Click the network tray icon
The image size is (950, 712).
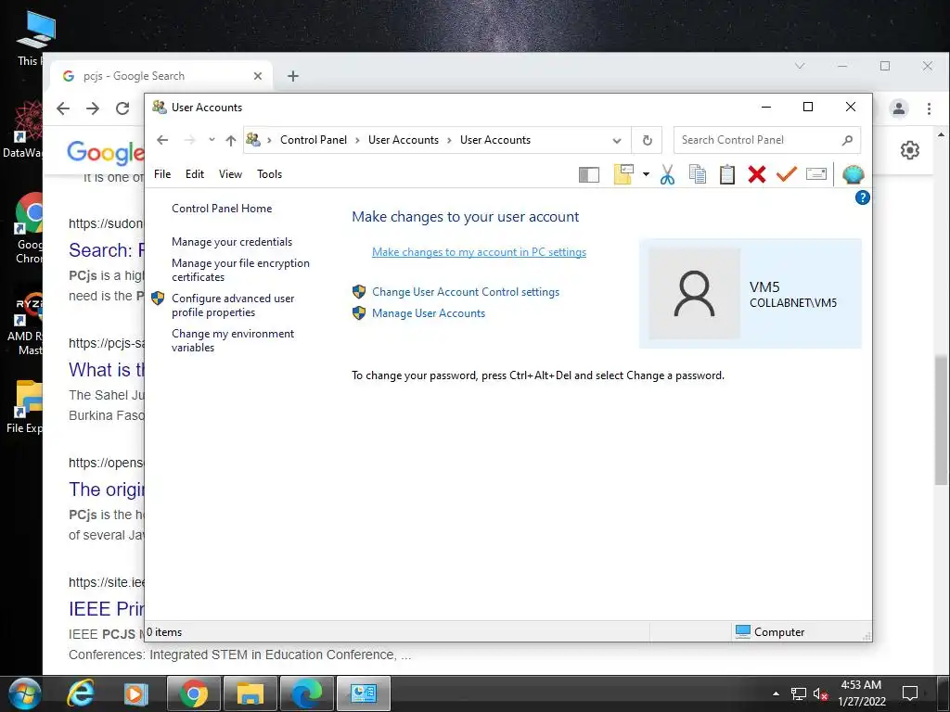(799, 693)
